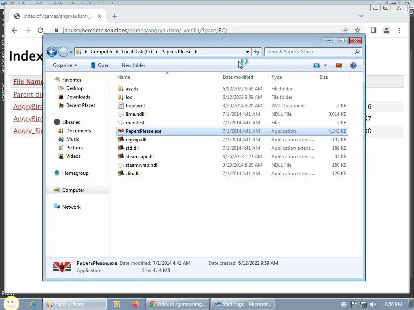Image resolution: width=414 pixels, height=310 pixels.
Task: Click Computer in the address breadcrumb
Action: (101, 52)
